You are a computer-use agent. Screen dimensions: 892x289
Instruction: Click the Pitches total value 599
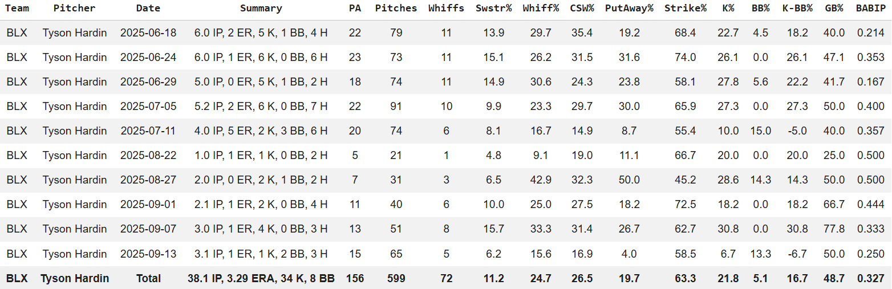pos(396,279)
